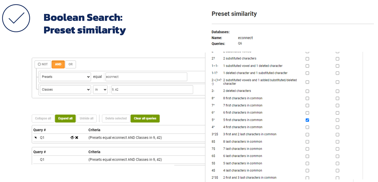Enable '8 last characters in common' checkbox
Screen dimensions: 378x182
tap(307, 142)
